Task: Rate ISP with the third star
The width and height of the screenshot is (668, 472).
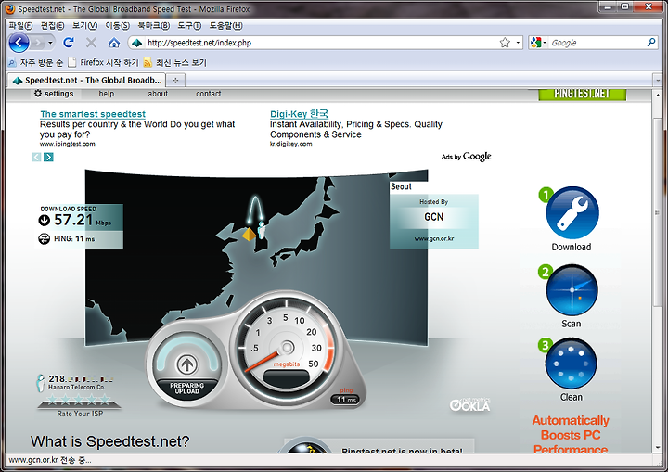Action: 79,400
